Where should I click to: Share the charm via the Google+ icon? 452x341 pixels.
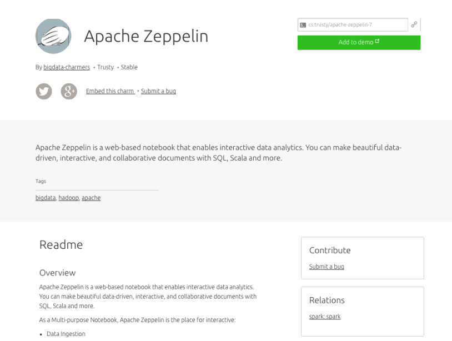pyautogui.click(x=68, y=91)
